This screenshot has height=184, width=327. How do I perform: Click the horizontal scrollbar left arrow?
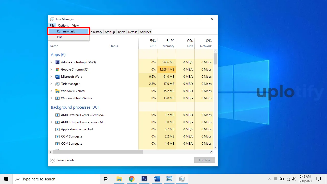click(x=50, y=152)
